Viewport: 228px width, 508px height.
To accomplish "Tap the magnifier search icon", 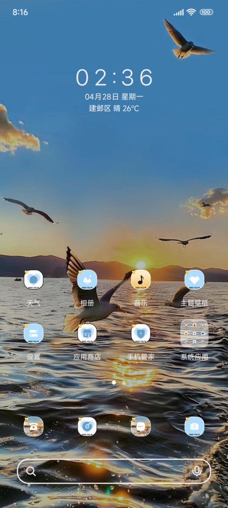I will coord(31,471).
